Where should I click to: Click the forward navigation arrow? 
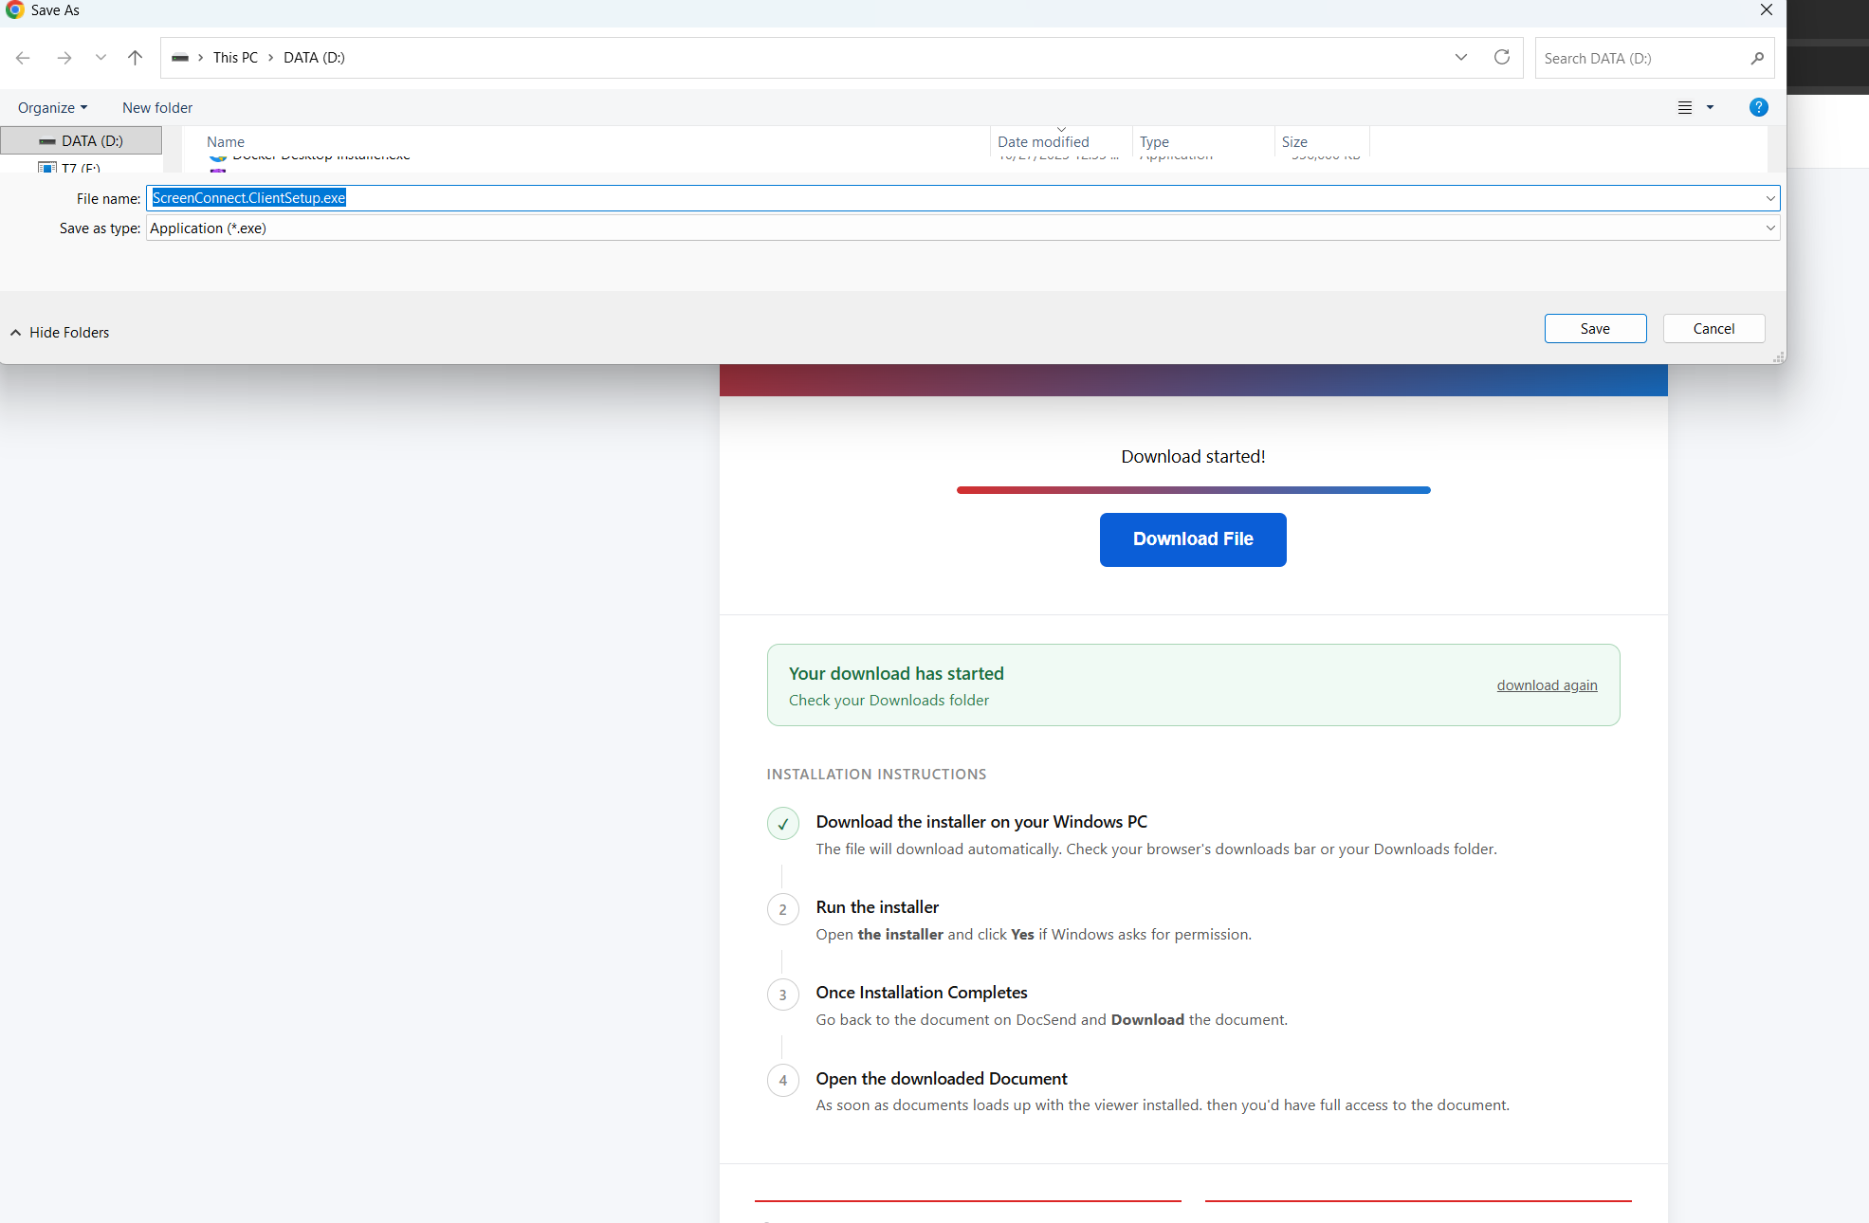point(64,58)
